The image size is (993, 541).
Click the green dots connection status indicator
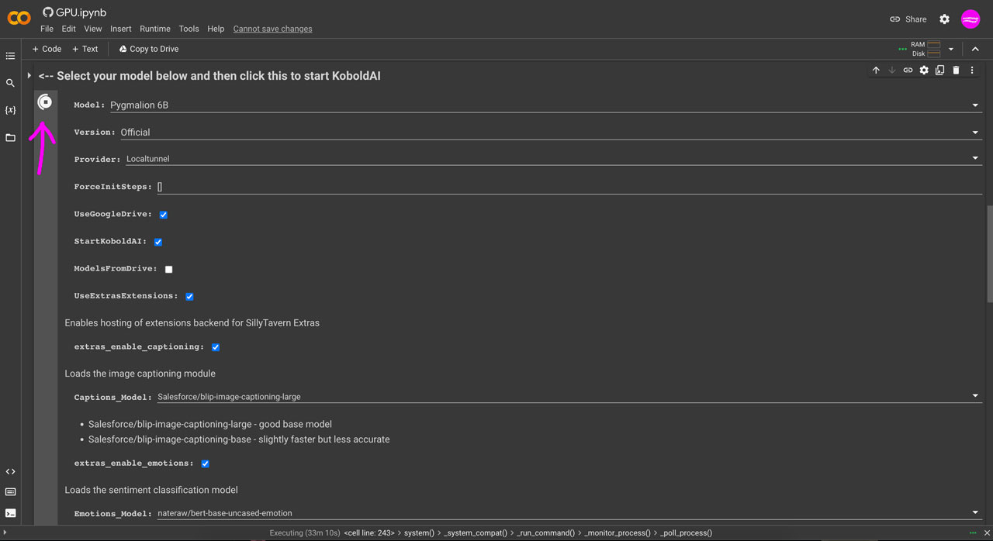tap(902, 49)
